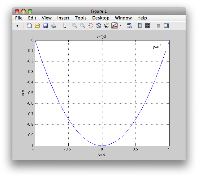The image size is (198, 177).
Task: Click the blue parabola at its bottom vertex
Action: [x=102, y=146]
